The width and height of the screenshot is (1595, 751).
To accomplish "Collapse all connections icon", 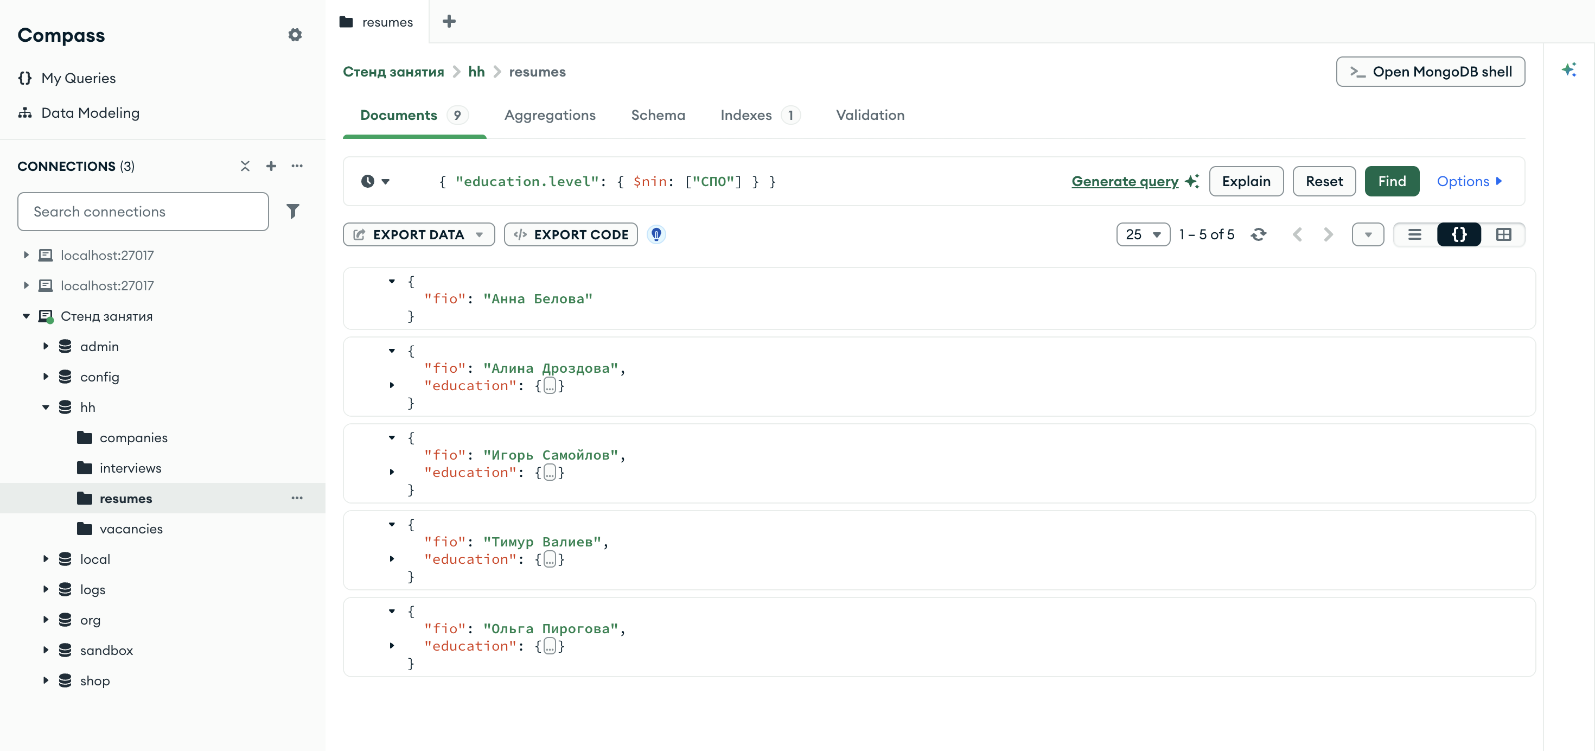I will pos(245,166).
